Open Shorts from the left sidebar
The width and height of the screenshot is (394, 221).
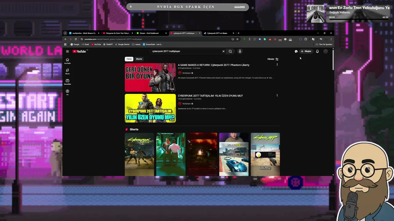click(x=67, y=72)
